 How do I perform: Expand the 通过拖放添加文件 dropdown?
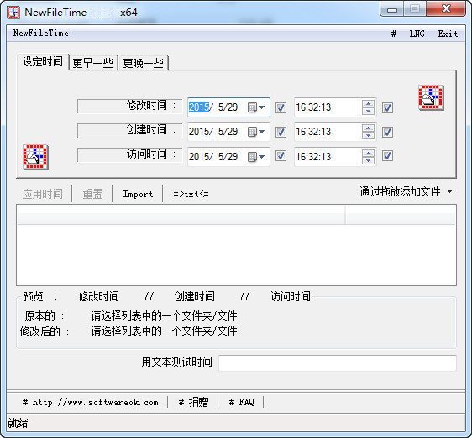click(449, 191)
